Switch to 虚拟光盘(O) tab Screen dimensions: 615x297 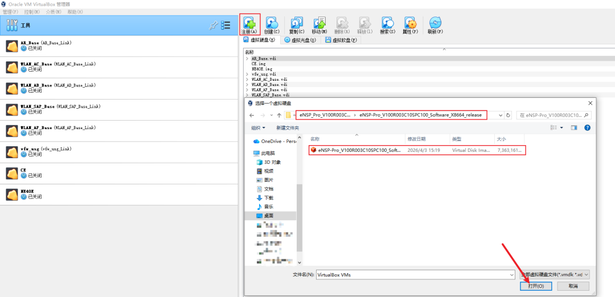pyautogui.click(x=301, y=40)
